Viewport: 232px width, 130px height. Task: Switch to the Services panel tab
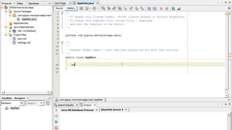tap(34, 3)
